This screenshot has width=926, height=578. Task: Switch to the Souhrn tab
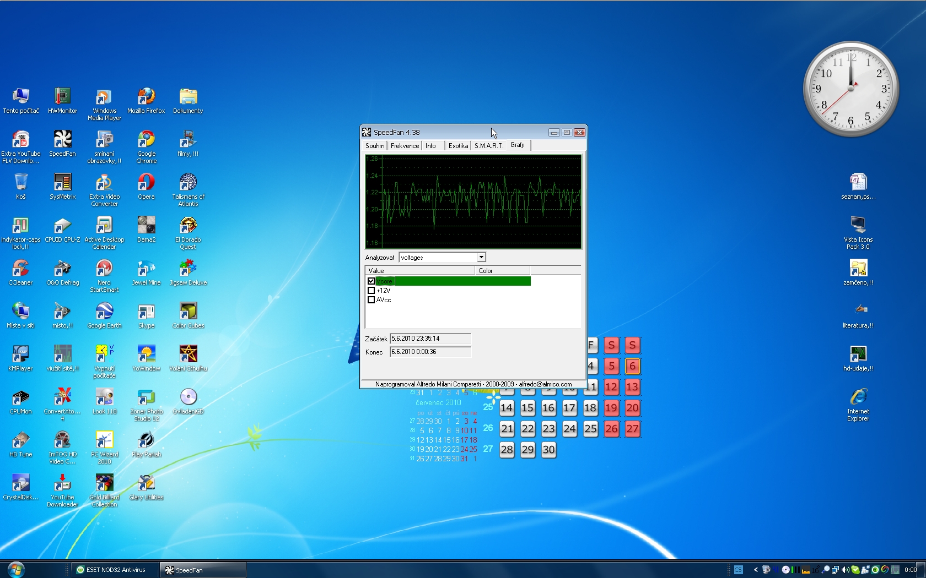point(375,146)
